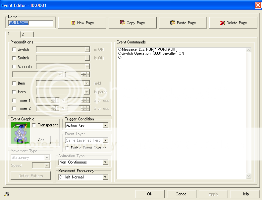Click the Paste Page button
Image resolution: width=262 pixels, height=200 pixels.
(183, 23)
